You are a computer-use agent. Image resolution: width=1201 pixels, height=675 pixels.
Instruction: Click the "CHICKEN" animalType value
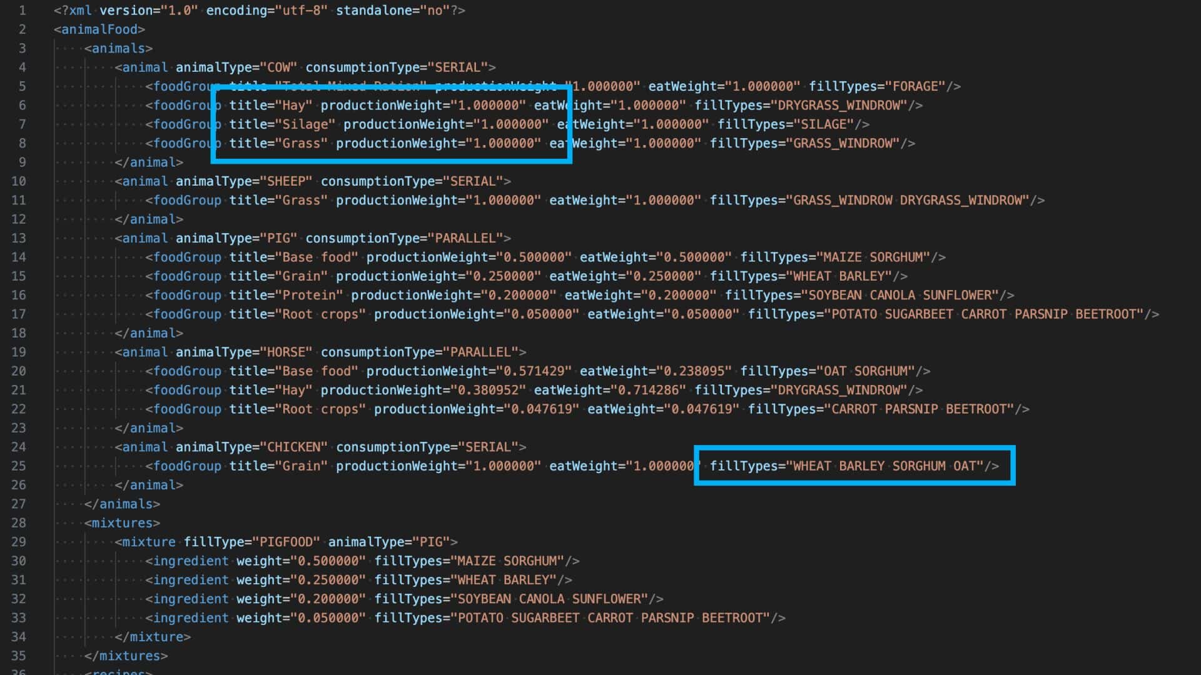click(293, 447)
